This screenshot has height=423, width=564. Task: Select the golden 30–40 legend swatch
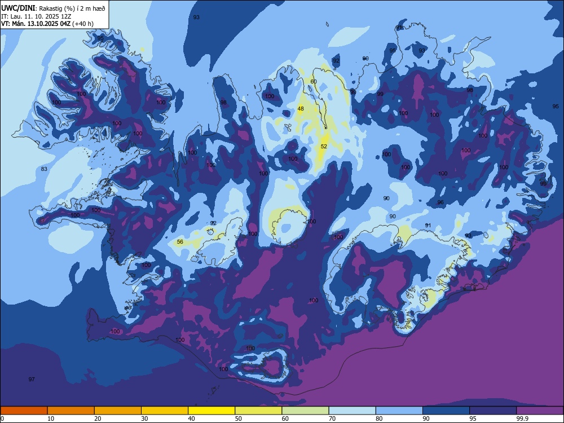[x=165, y=411]
